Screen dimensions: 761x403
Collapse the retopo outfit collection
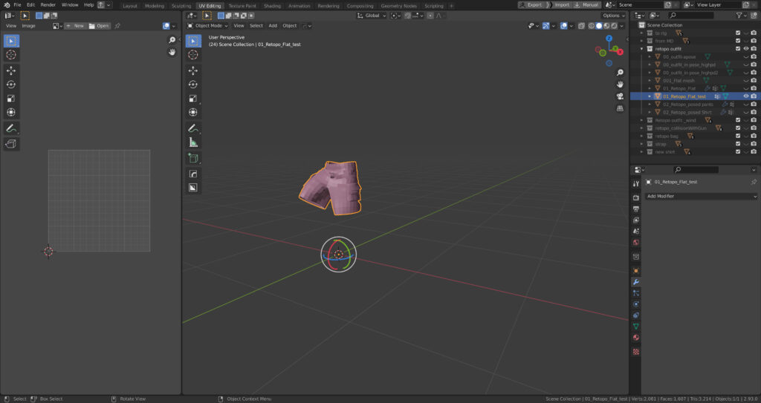(x=641, y=49)
